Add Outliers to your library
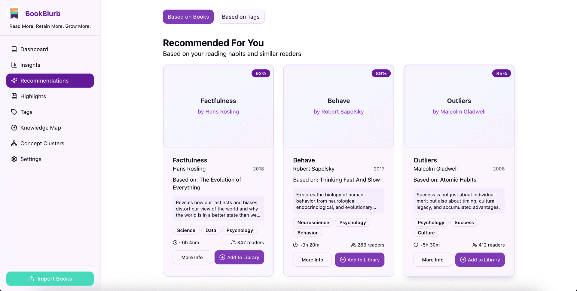This screenshot has width=577, height=291. tap(480, 260)
